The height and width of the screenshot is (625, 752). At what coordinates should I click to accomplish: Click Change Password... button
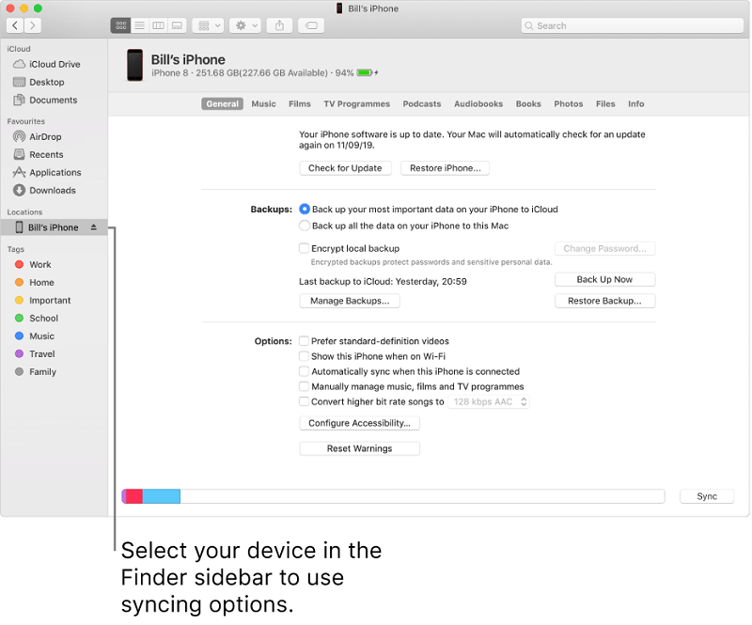coord(604,248)
